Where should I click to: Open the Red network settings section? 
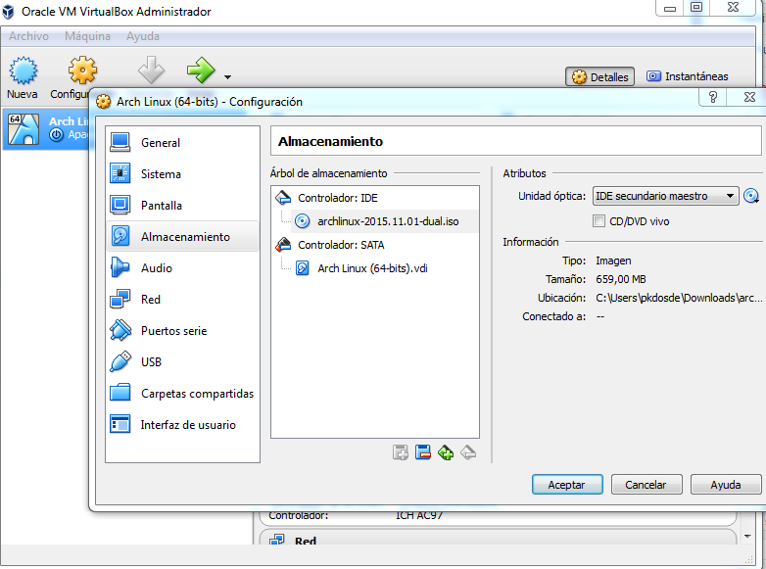[150, 300]
